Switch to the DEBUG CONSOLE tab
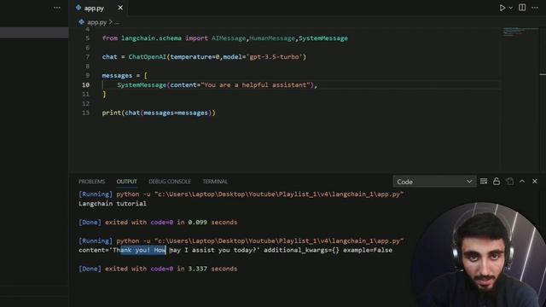546x307 pixels. coord(170,182)
